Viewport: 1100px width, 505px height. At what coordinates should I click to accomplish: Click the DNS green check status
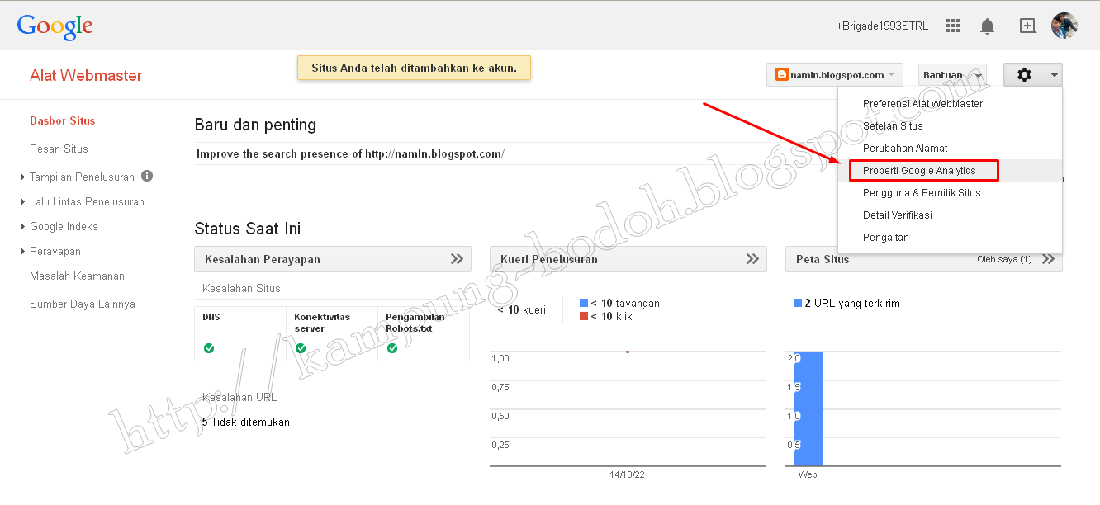coord(209,348)
